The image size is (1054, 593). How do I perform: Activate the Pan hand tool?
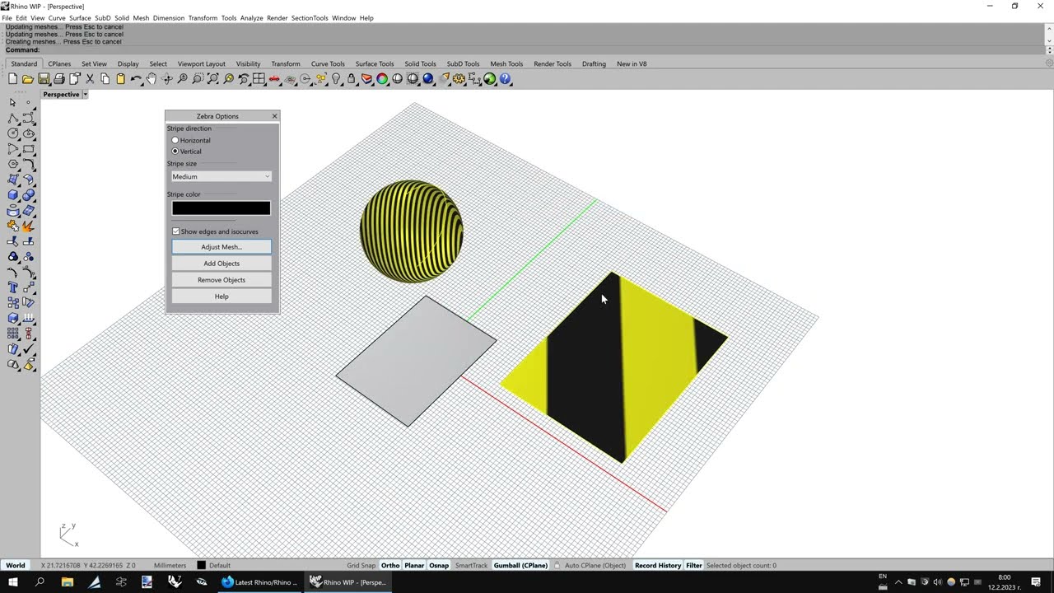tap(152, 79)
